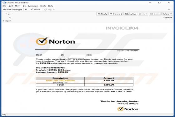Click the connection status icon in status bar
175x117 pixels.
4,115
